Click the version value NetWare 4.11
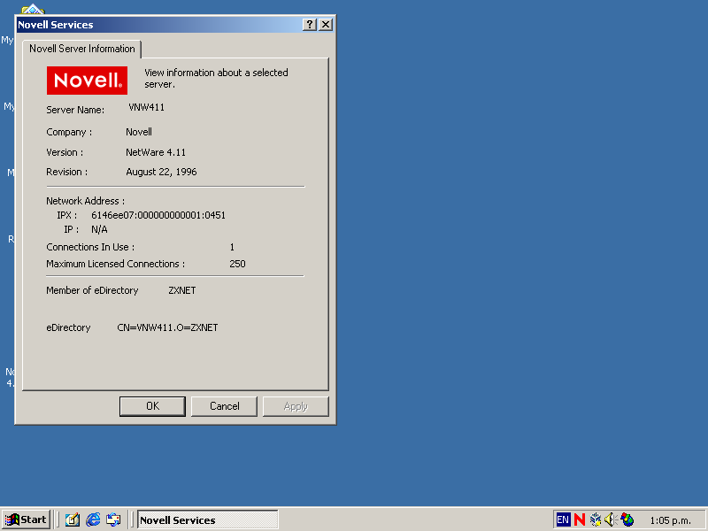The height and width of the screenshot is (531, 708). pyautogui.click(x=156, y=152)
